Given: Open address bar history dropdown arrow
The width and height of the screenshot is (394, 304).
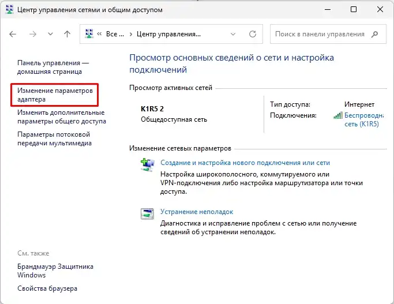Looking at the screenshot, I should (233, 34).
